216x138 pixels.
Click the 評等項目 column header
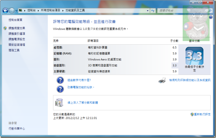tap(93, 41)
